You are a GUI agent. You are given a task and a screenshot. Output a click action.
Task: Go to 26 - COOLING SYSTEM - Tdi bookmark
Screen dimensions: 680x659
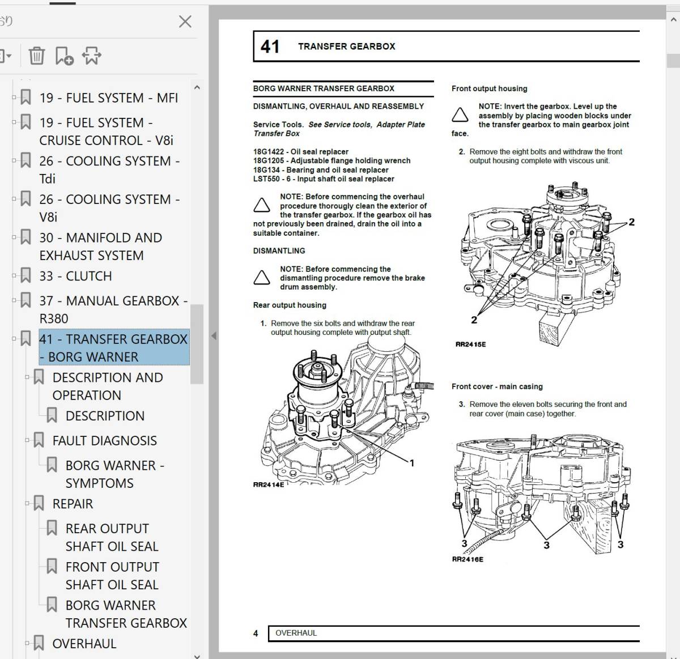coord(109,170)
